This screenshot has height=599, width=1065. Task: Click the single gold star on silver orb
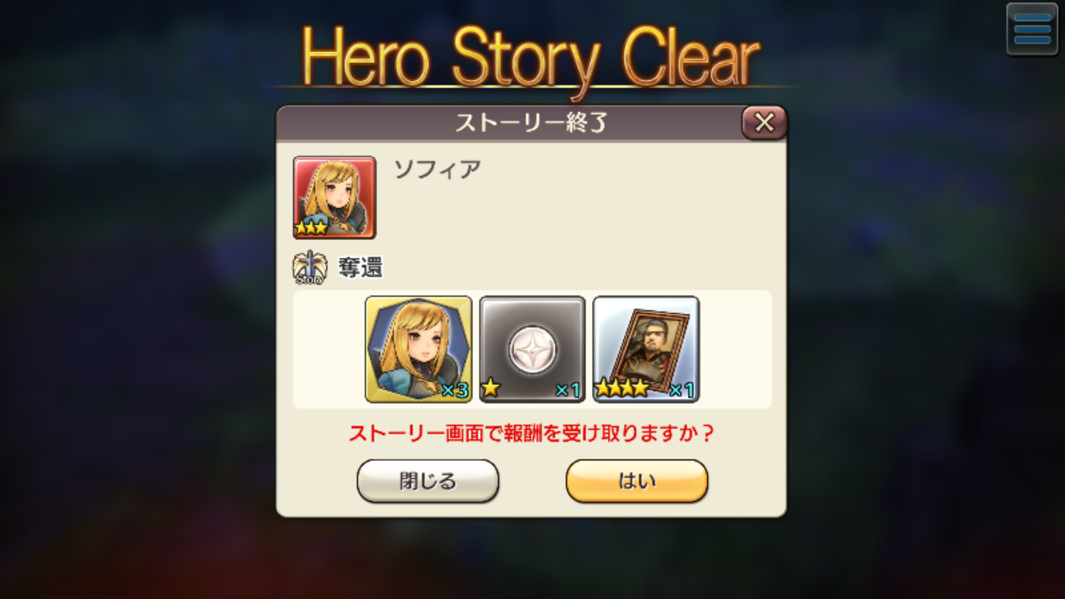point(491,388)
